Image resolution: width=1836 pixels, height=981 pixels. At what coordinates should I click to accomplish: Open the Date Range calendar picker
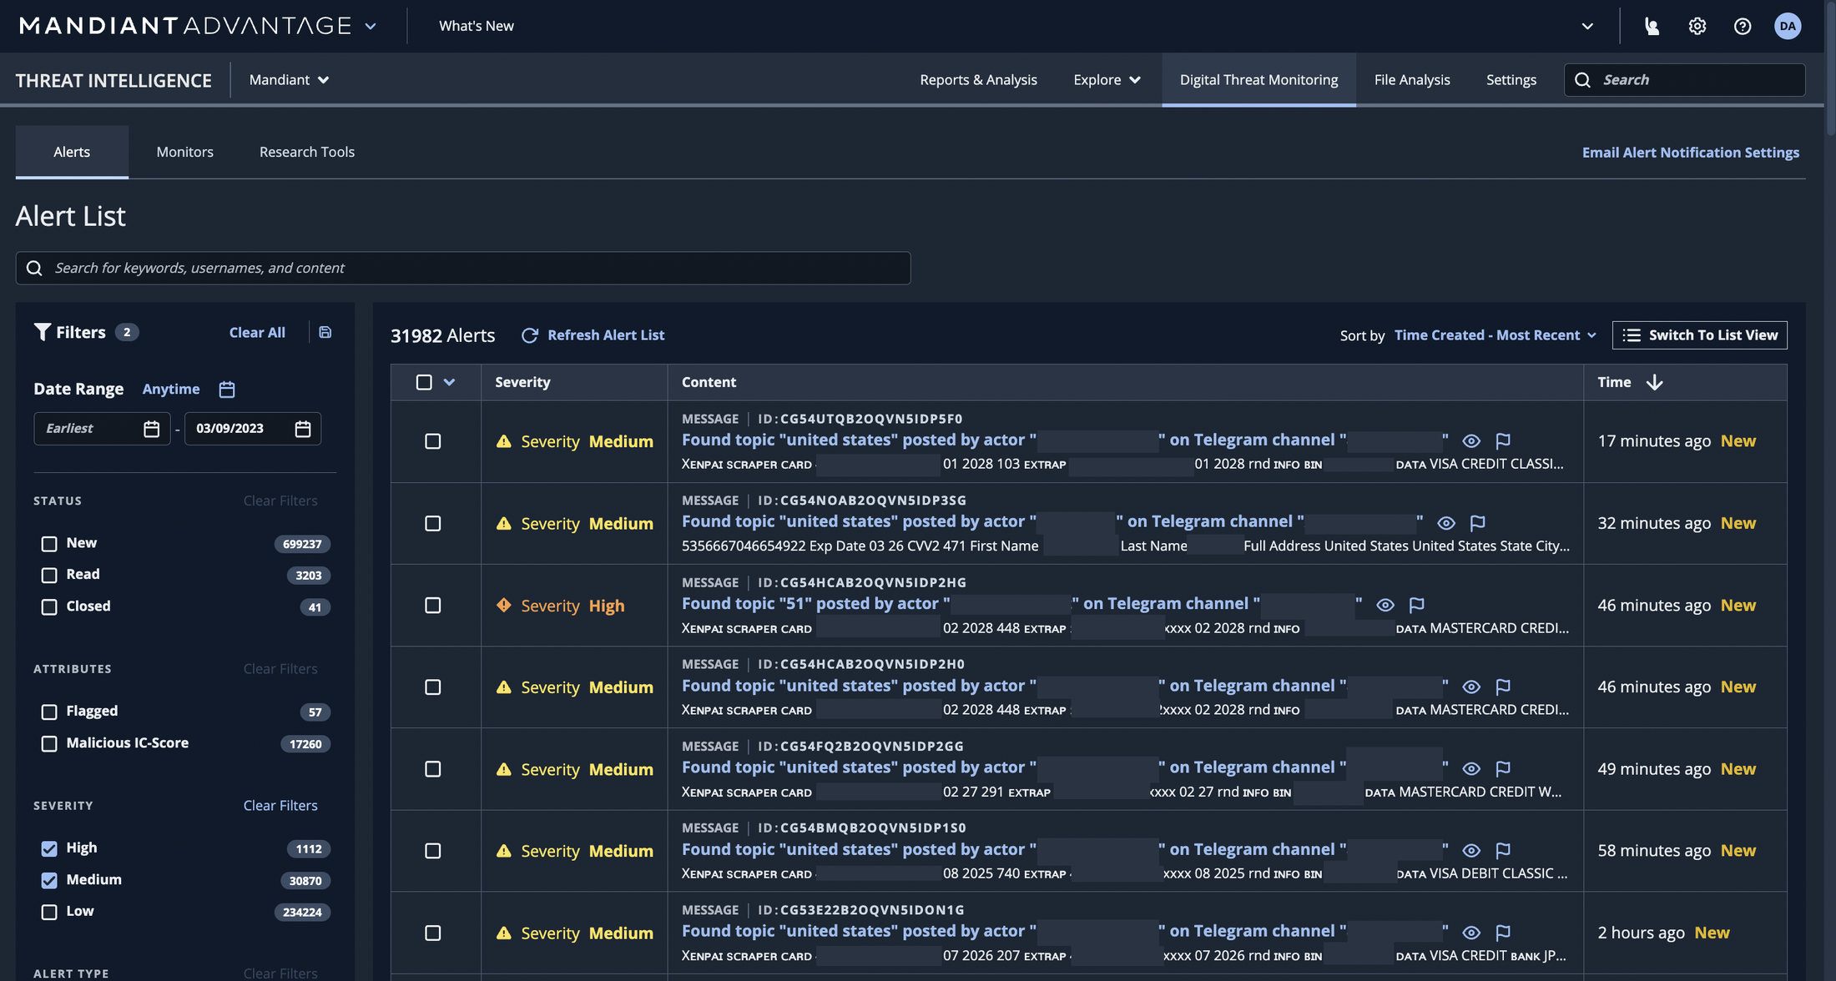(x=225, y=389)
